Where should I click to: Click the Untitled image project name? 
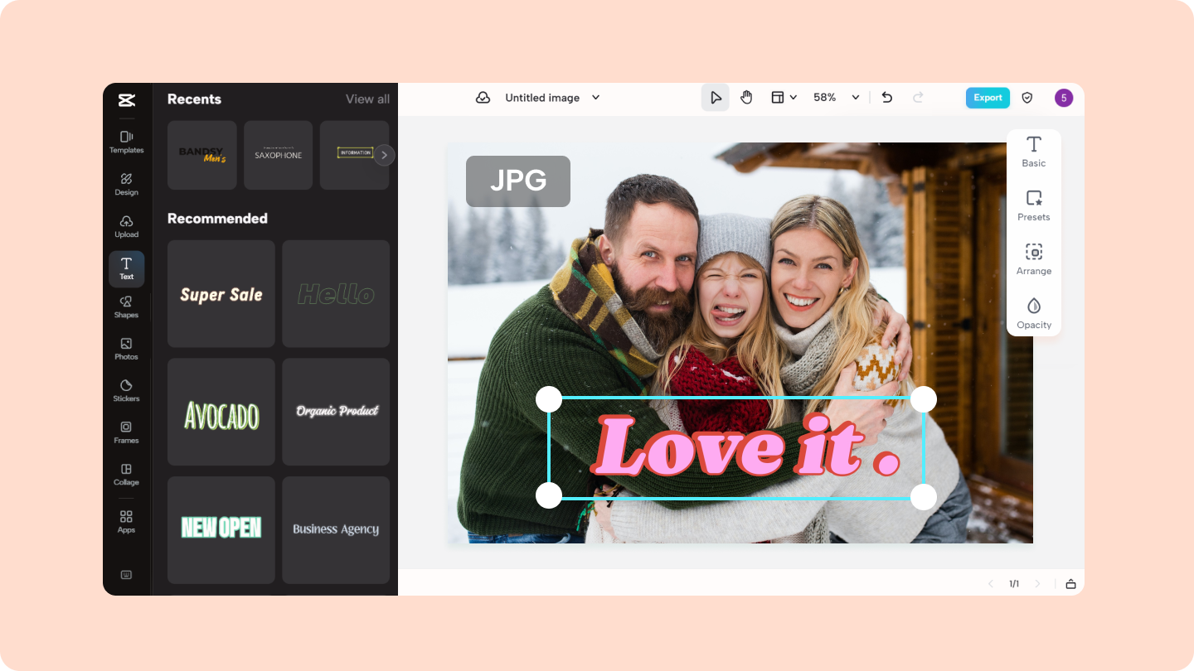pyautogui.click(x=542, y=98)
